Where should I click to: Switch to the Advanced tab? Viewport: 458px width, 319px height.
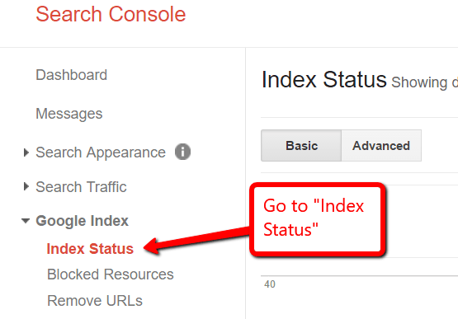[x=381, y=145]
